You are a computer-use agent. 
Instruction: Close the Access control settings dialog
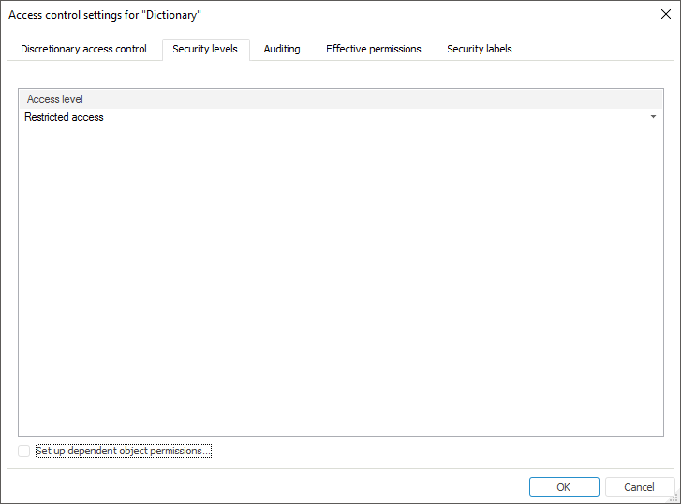click(x=665, y=14)
